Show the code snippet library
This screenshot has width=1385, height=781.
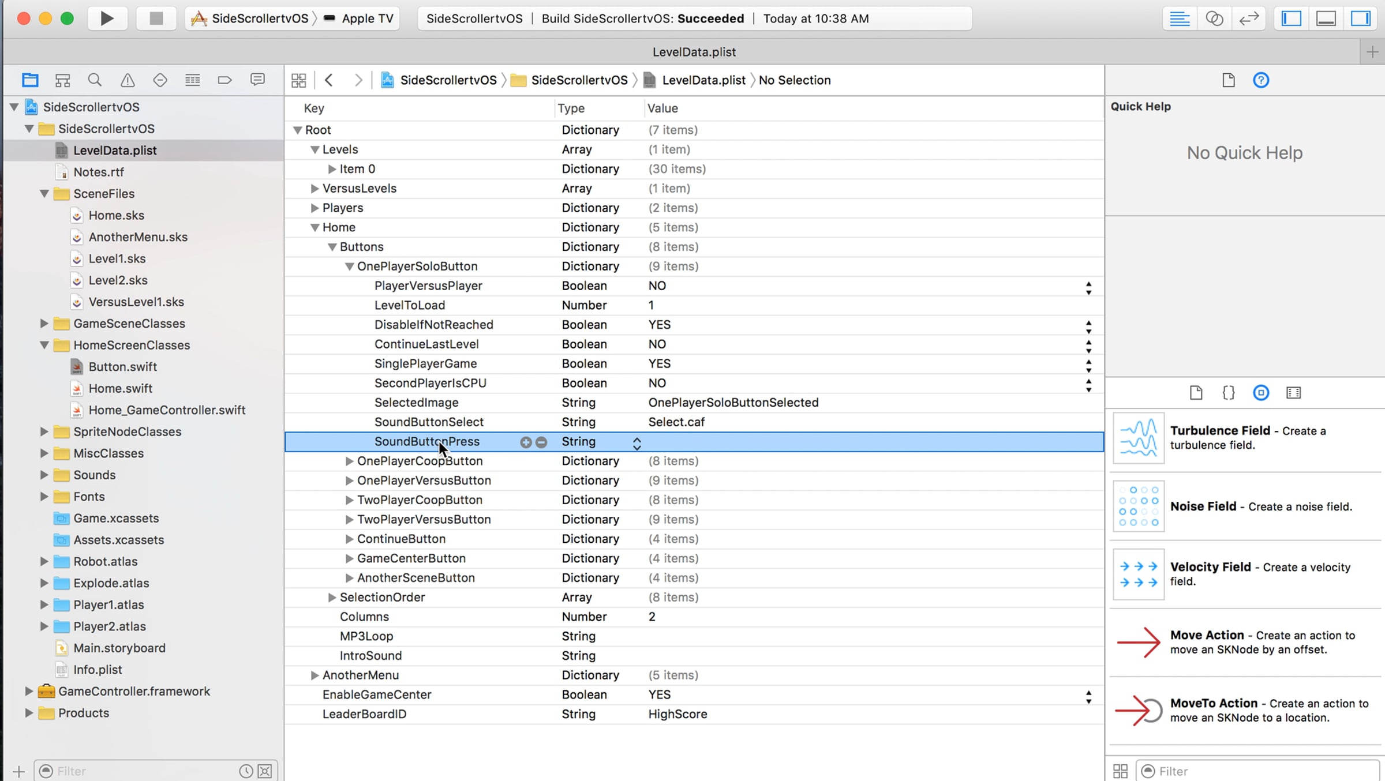pyautogui.click(x=1229, y=393)
